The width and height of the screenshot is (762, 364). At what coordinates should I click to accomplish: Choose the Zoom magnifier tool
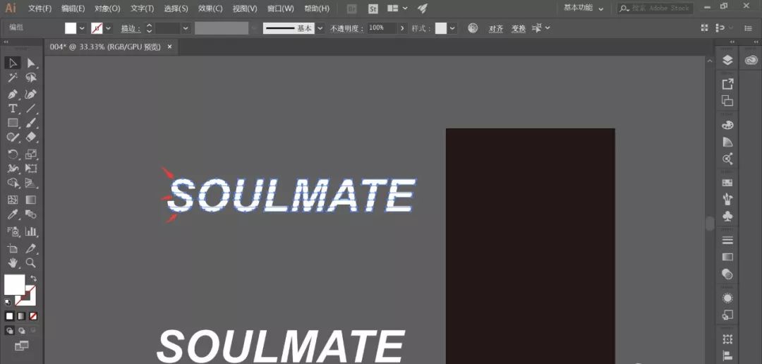[31, 262]
